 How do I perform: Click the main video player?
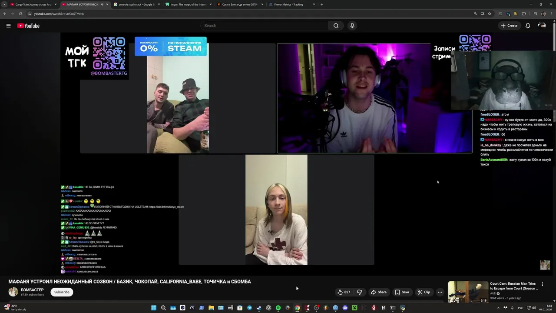click(276, 153)
